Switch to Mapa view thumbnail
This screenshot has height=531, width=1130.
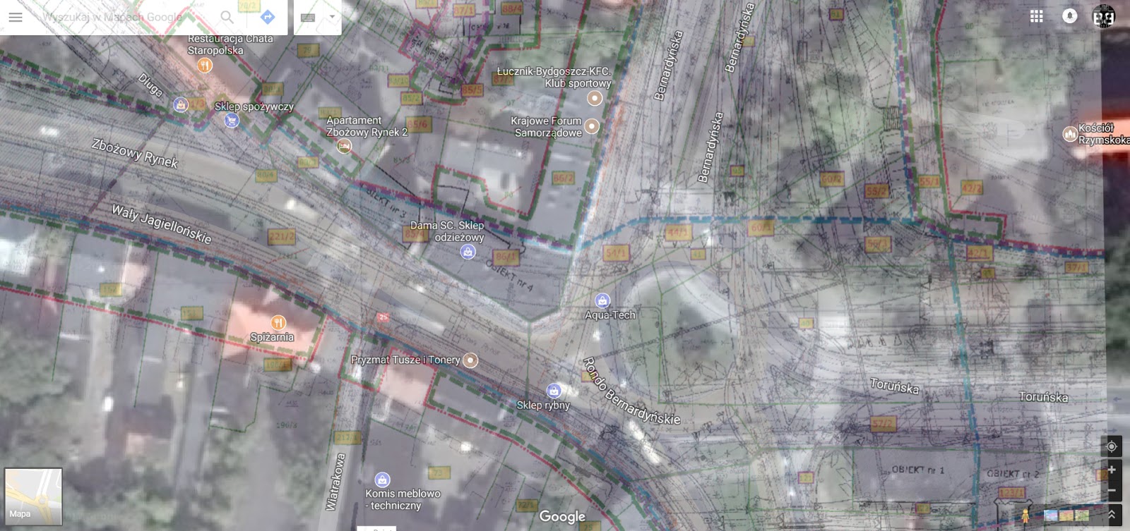(x=33, y=496)
